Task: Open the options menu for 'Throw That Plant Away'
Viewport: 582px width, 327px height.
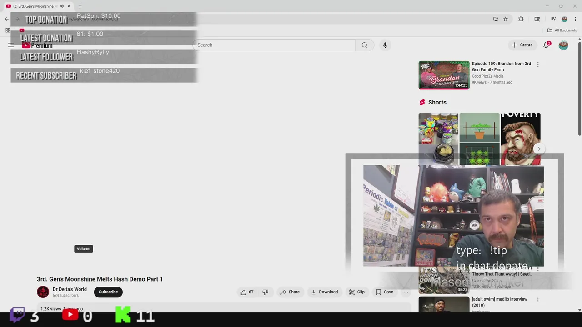Action: click(x=538, y=269)
